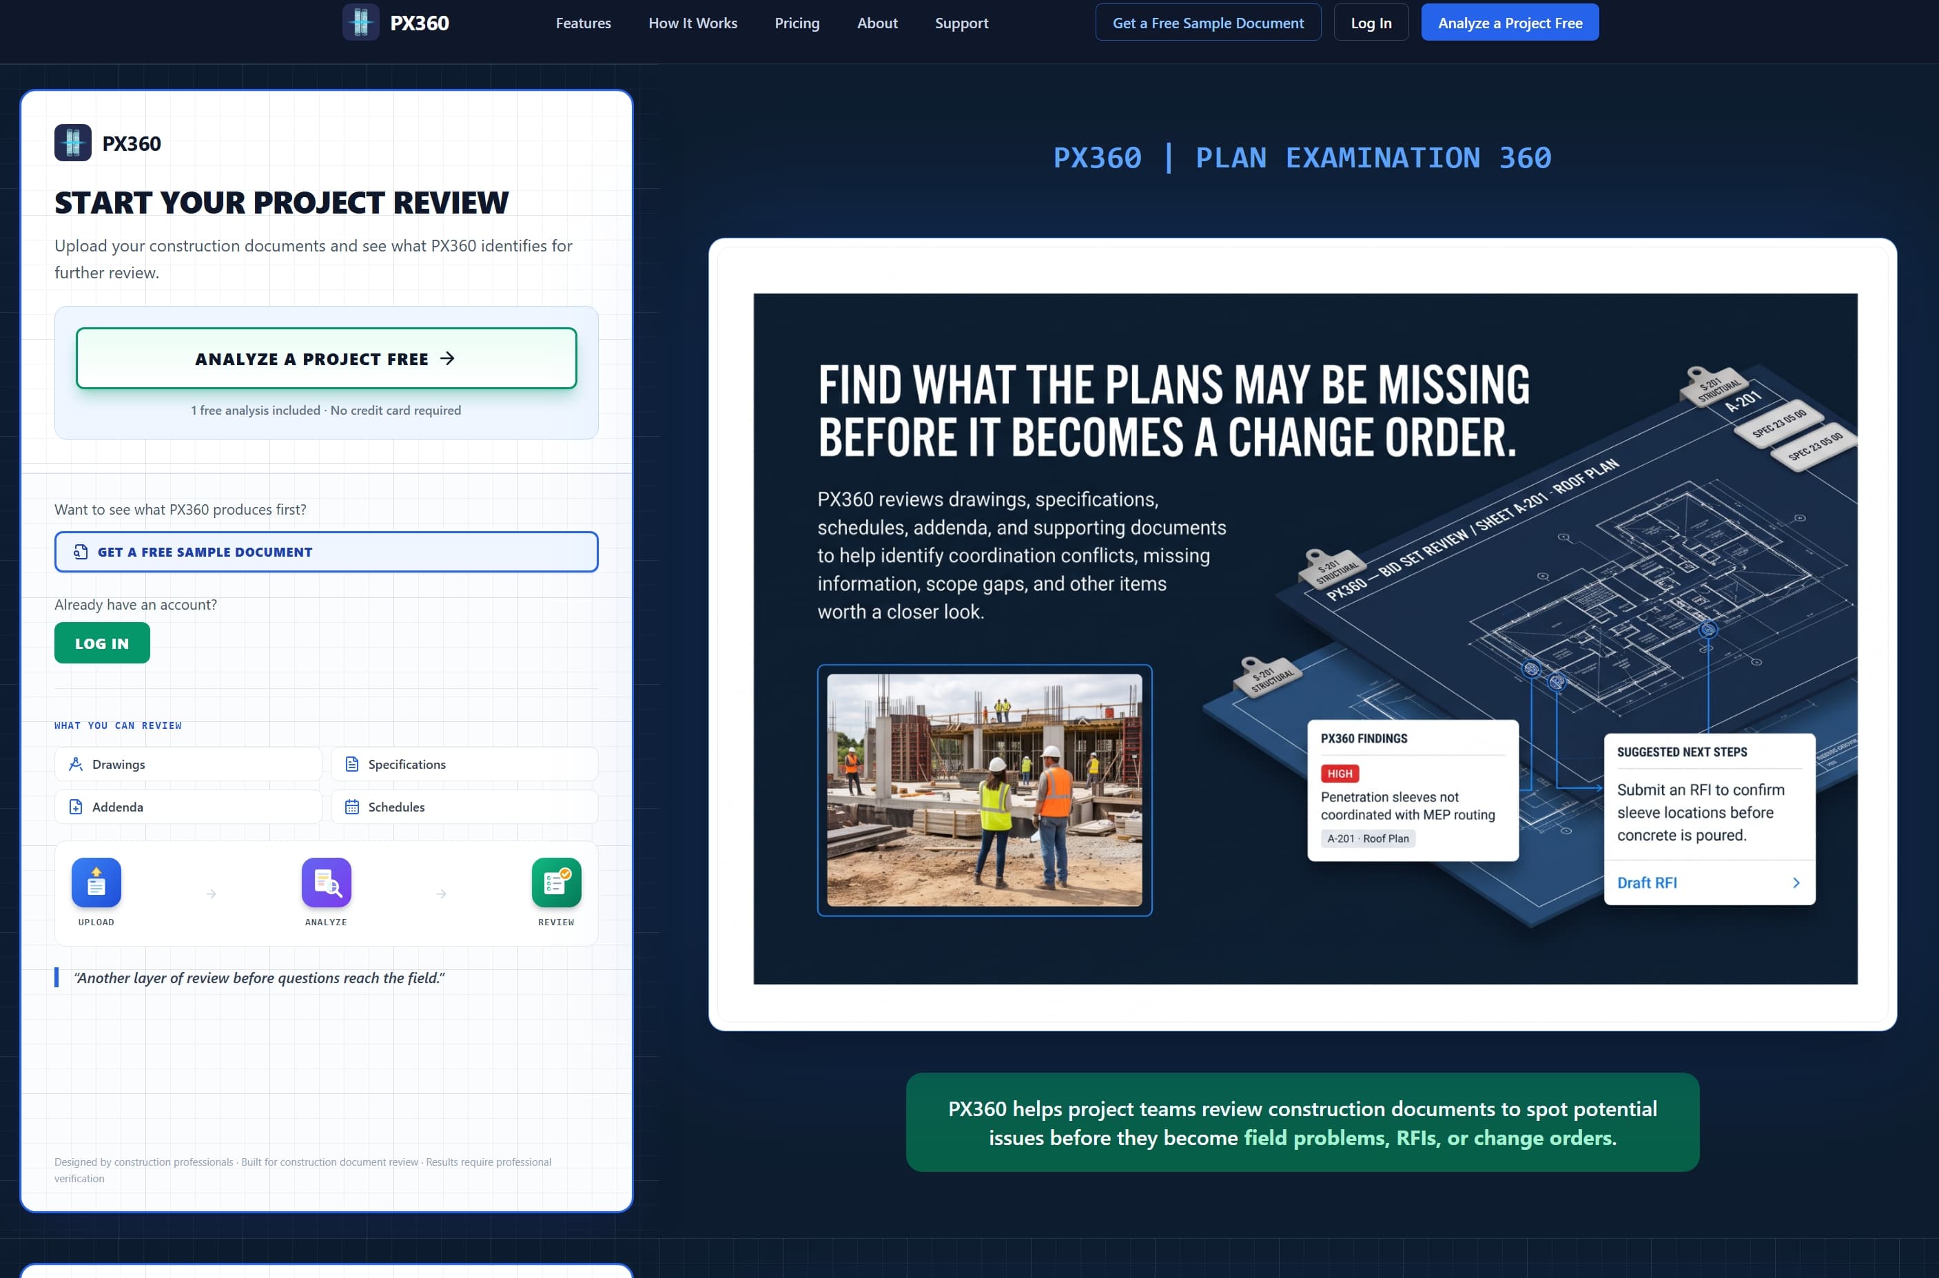Click the construction site photo thumbnail
This screenshot has width=1939, height=1278.
click(x=985, y=790)
